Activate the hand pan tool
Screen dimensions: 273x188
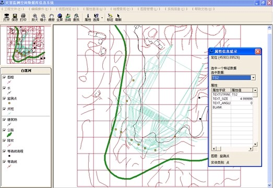[51, 18]
